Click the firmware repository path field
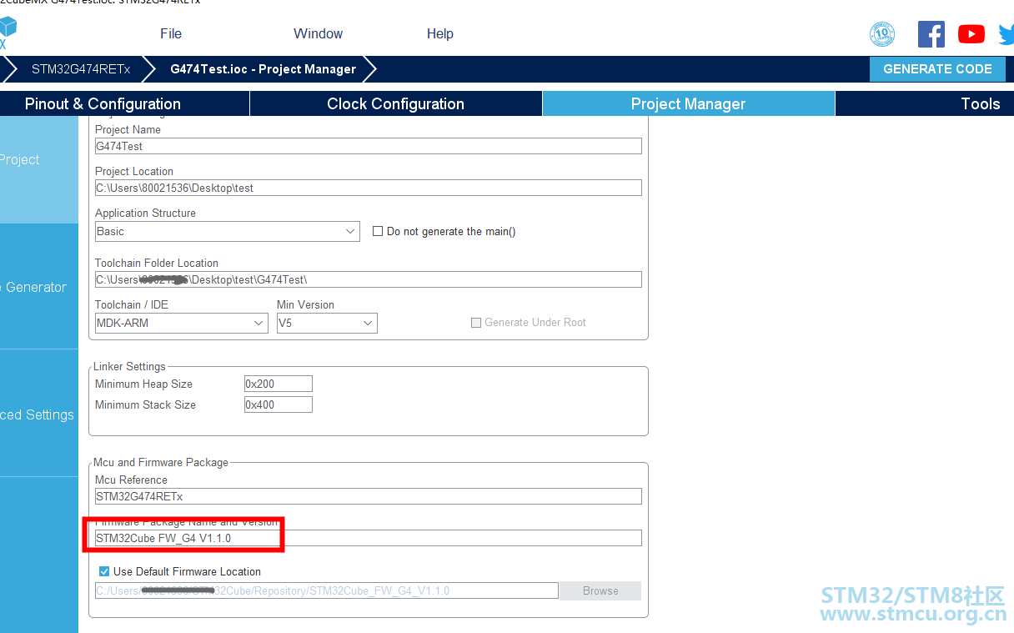1014x633 pixels. pos(326,590)
